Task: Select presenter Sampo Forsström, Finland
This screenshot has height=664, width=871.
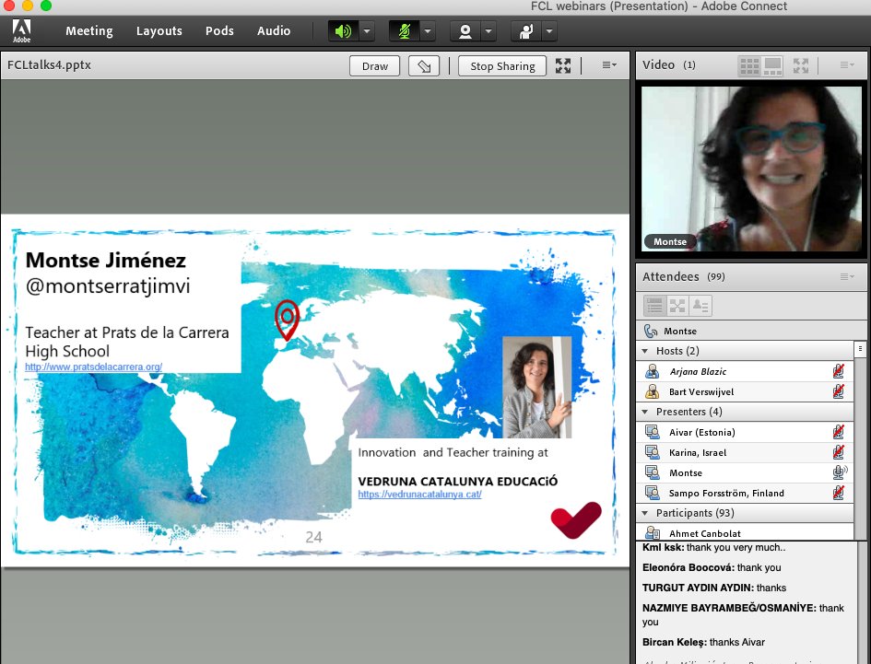Action: [x=745, y=493]
